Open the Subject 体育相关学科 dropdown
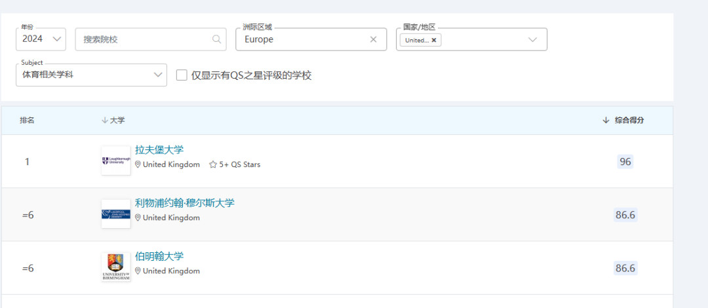This screenshot has width=708, height=308. 91,75
